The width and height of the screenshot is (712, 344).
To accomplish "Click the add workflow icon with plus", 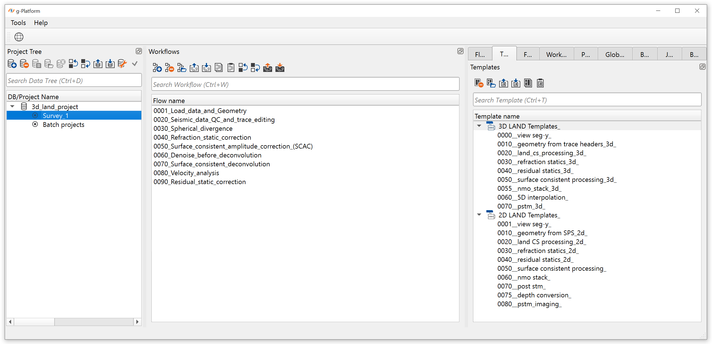I will [157, 68].
